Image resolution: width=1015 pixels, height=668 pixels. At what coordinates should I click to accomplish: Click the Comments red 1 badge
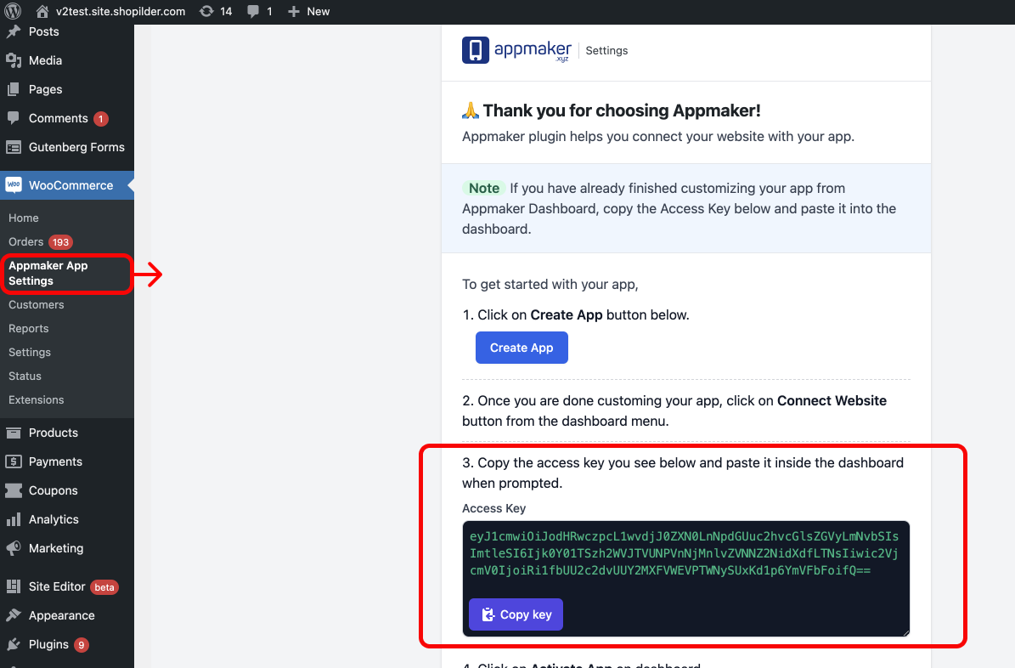coord(100,119)
